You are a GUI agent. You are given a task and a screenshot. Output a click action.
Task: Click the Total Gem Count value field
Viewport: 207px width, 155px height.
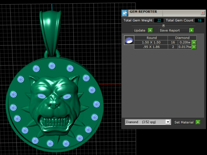pyautogui.click(x=199, y=20)
